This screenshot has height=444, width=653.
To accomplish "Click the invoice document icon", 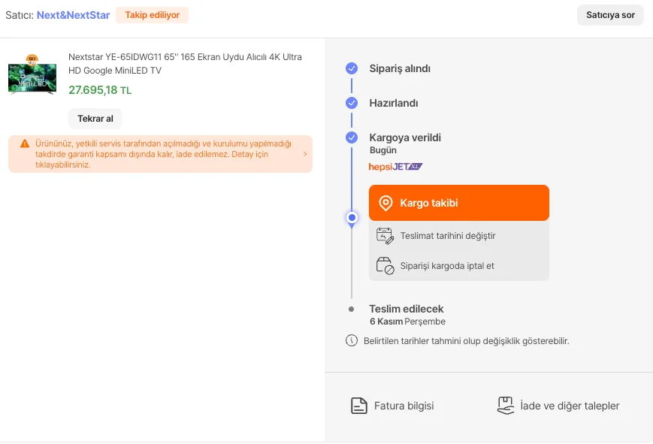I will coord(359,406).
